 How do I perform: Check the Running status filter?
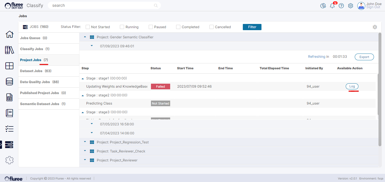click(x=122, y=27)
